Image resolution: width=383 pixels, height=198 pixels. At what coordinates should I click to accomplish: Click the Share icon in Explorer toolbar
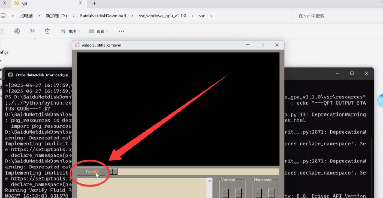point(32,31)
